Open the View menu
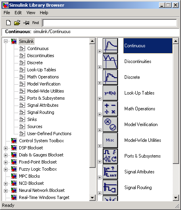The width and height of the screenshot is (181, 210). coord(31,13)
